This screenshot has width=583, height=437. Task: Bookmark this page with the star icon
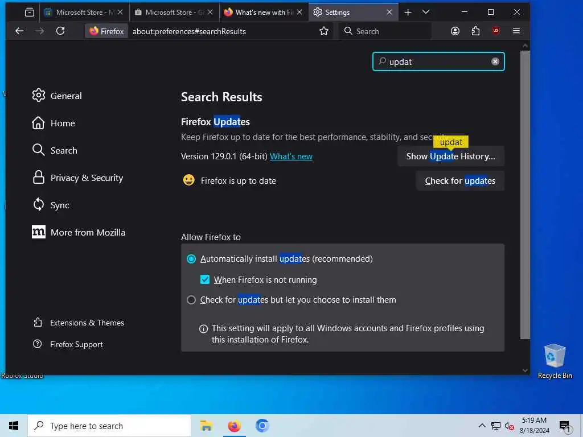[324, 31]
